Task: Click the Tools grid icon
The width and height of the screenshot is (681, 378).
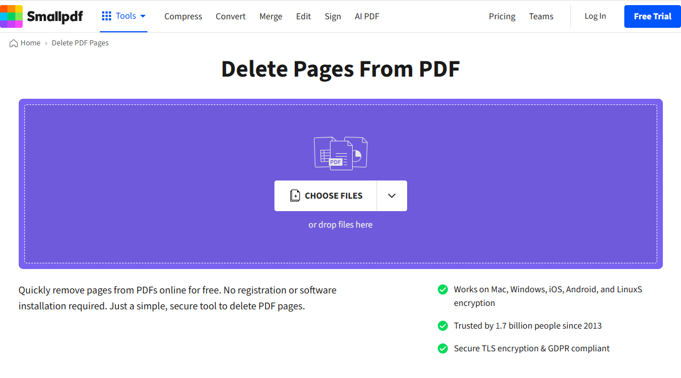Action: [x=107, y=16]
